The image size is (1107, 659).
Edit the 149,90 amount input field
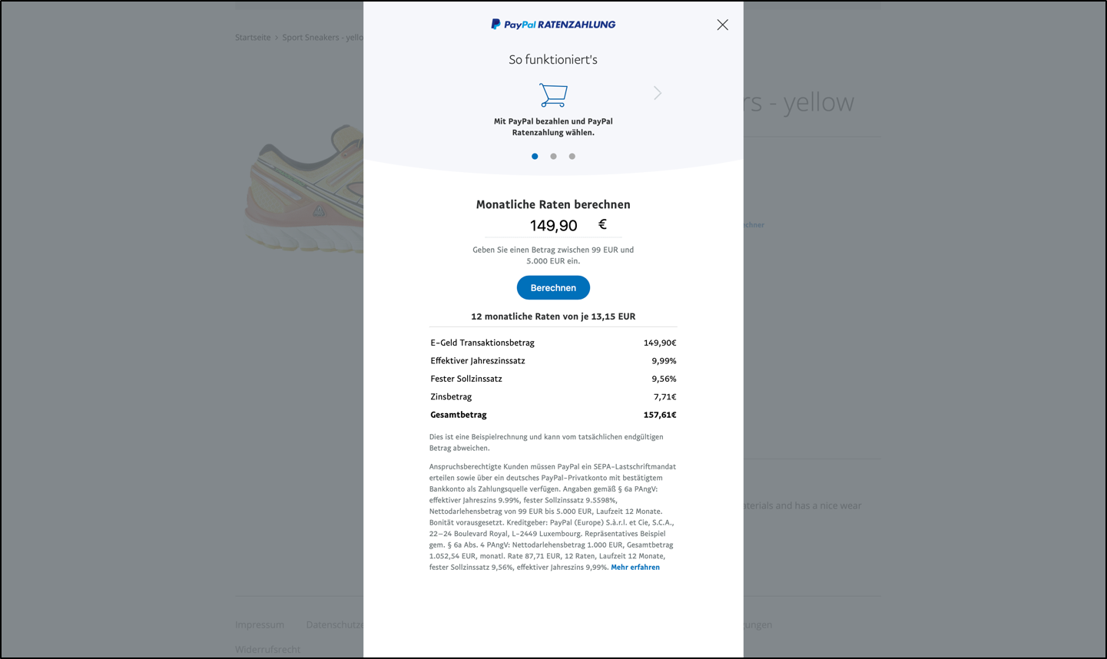pos(553,225)
